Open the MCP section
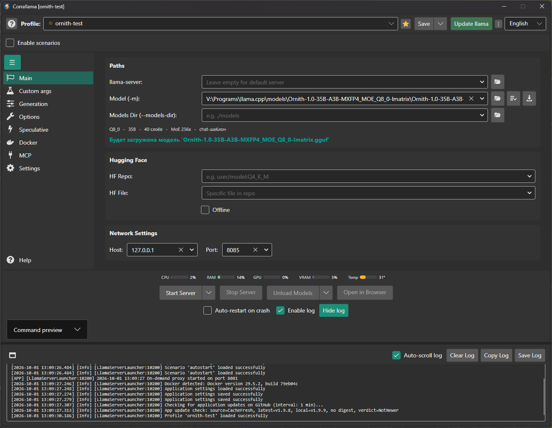 (48, 155)
